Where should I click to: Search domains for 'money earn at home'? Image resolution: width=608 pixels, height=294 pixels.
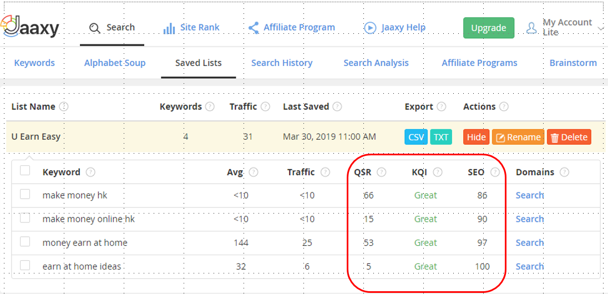tap(530, 243)
